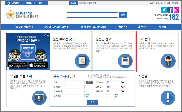This screenshot has width=182, height=112.
Task: Open the Facebook icon
Action: tap(170, 10)
